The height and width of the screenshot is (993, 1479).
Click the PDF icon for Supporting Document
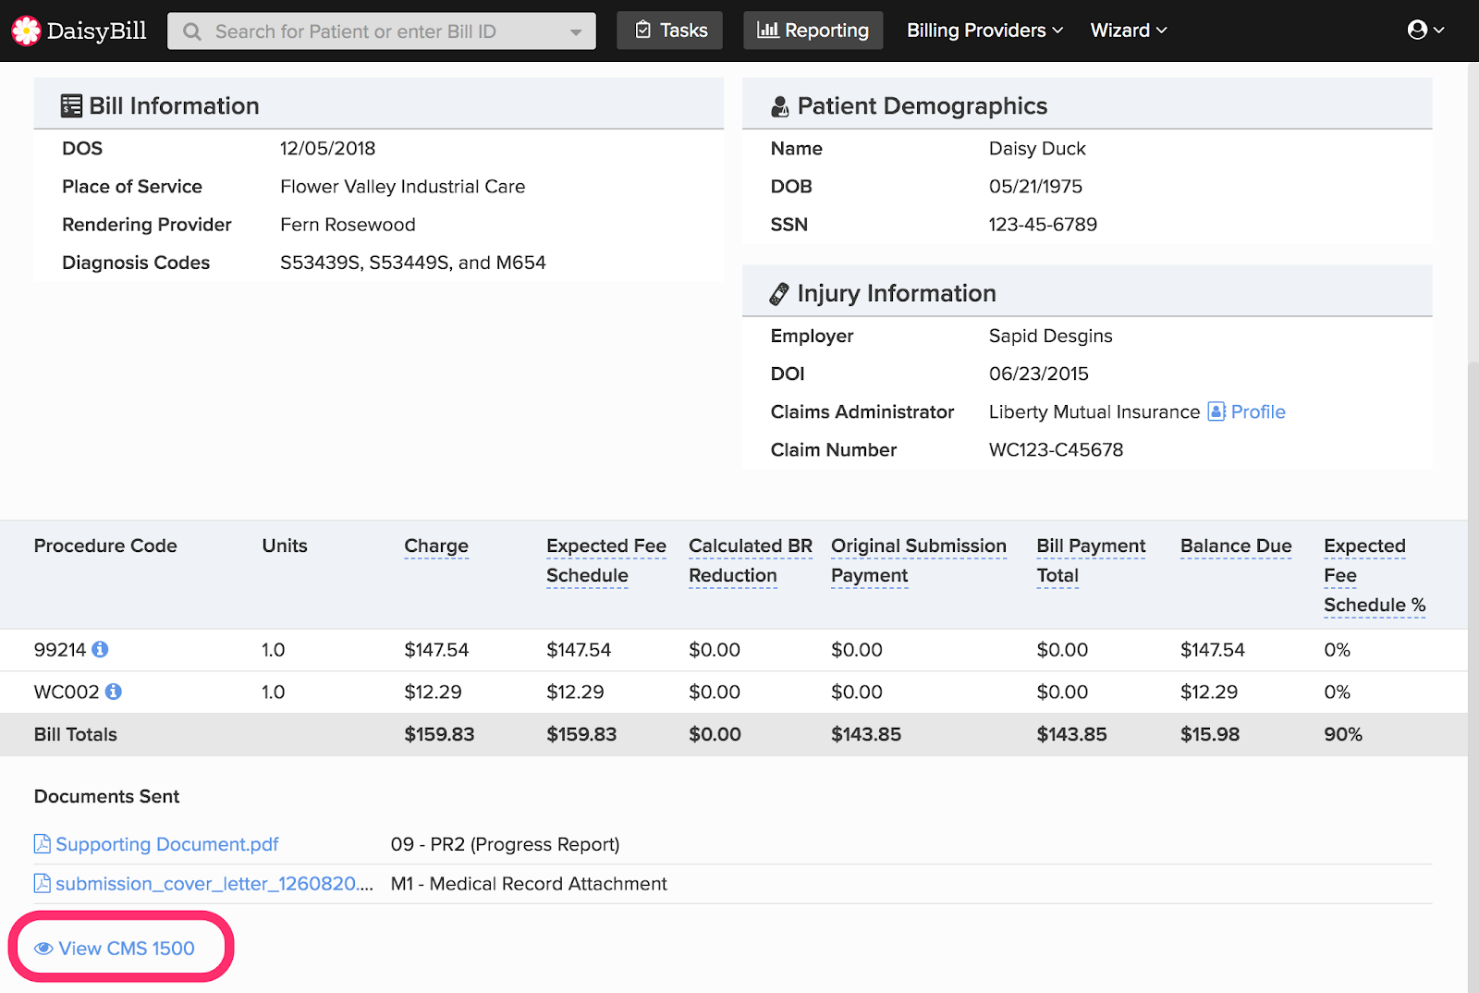(42, 844)
